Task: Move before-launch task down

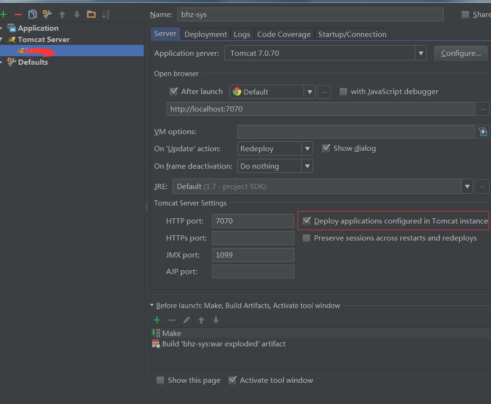Action: (x=216, y=320)
